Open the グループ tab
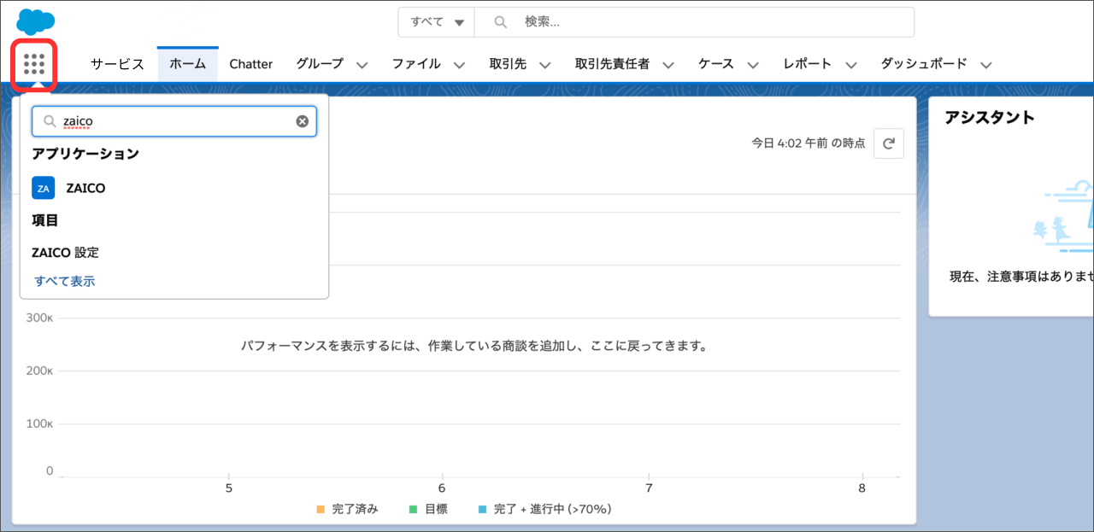This screenshot has width=1094, height=532. pyautogui.click(x=320, y=64)
